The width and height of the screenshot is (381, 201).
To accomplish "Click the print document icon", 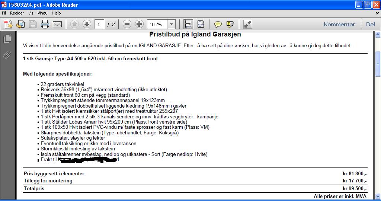I will pos(45,25).
